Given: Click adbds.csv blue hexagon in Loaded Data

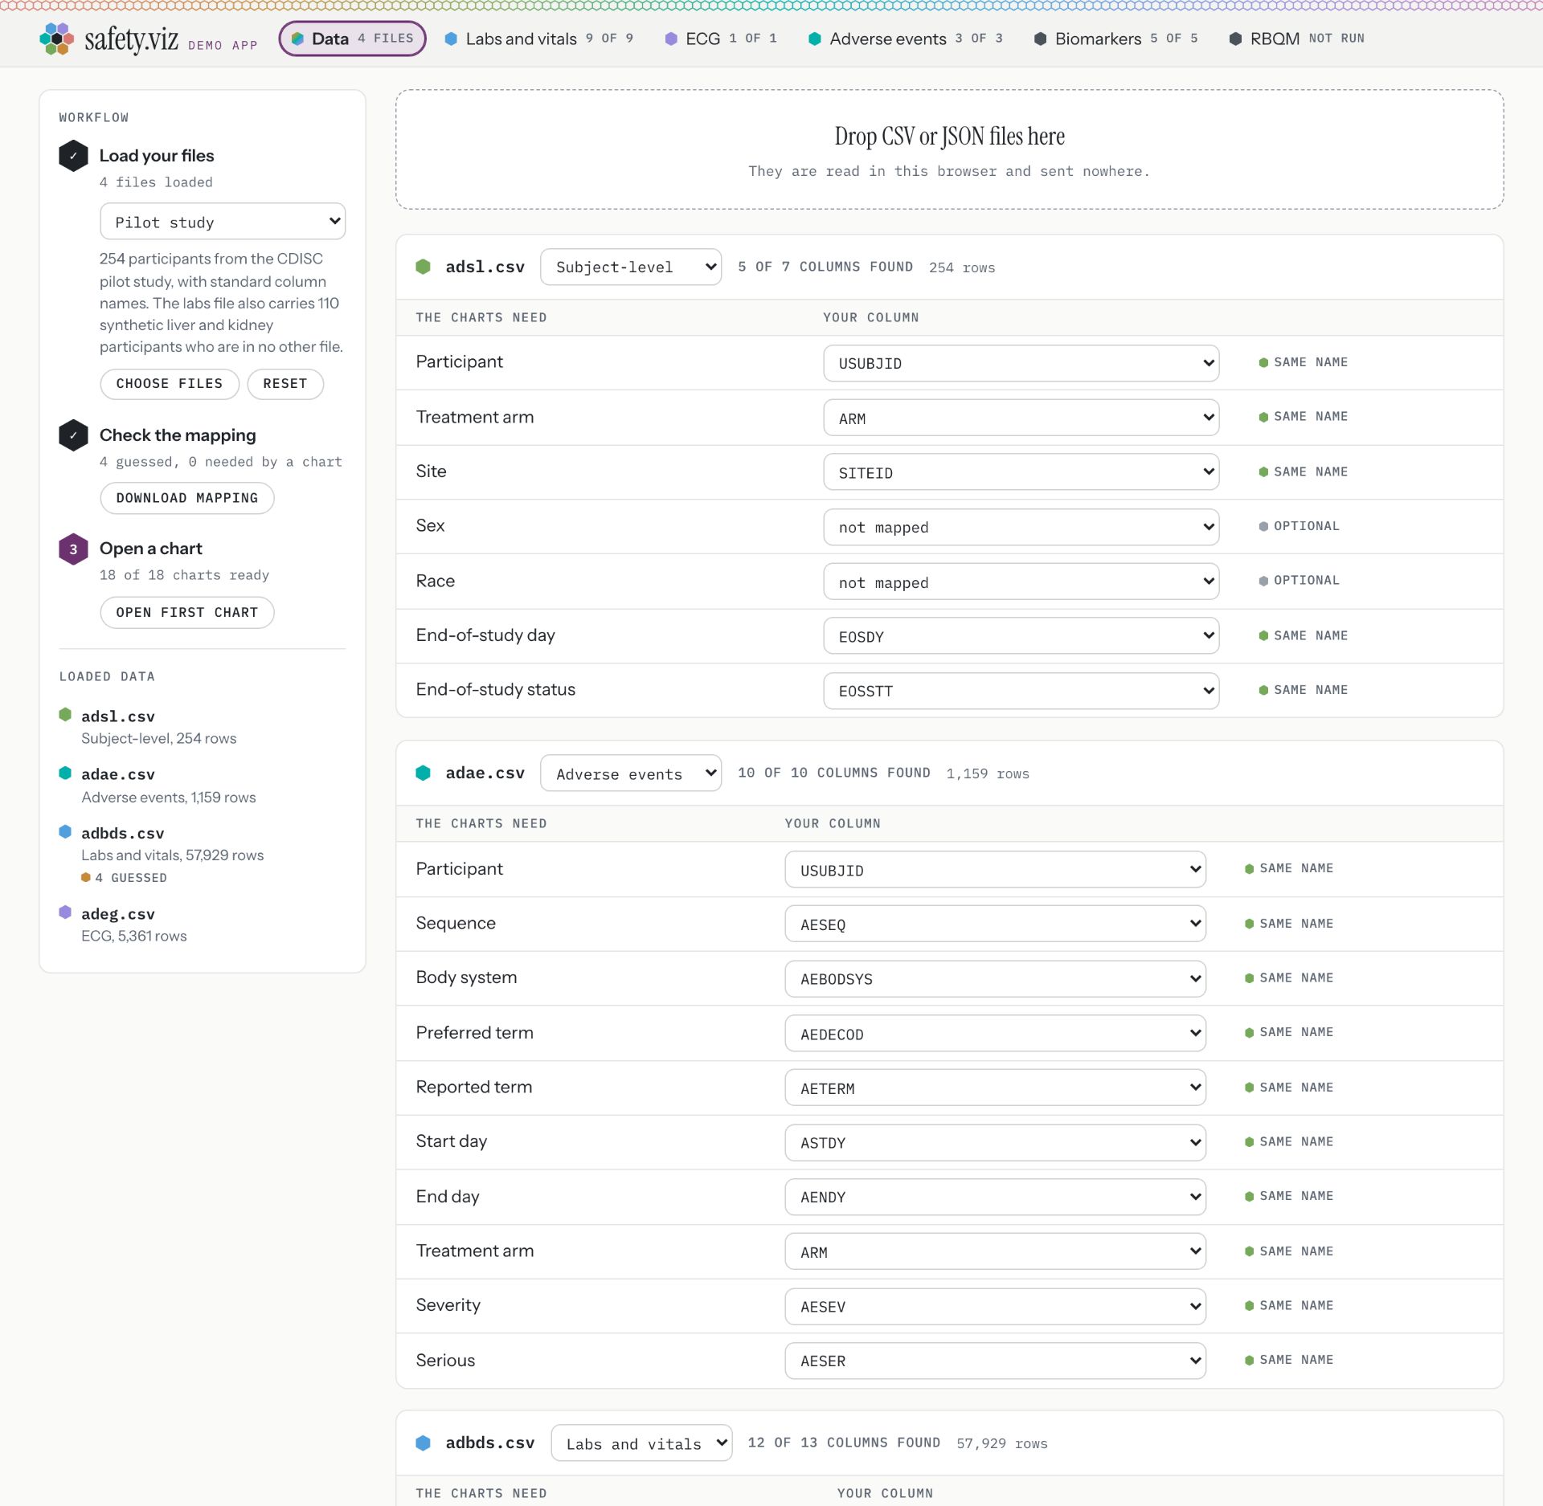Looking at the screenshot, I should [x=65, y=831].
